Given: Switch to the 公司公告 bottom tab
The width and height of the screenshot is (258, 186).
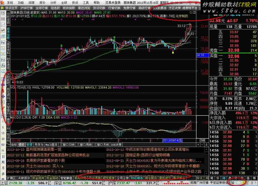Looking at the screenshot, I should pos(123,178).
